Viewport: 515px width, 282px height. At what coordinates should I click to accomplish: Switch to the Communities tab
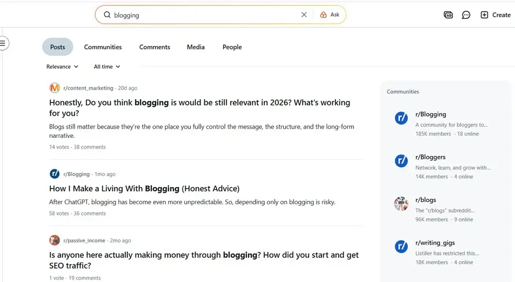point(103,47)
